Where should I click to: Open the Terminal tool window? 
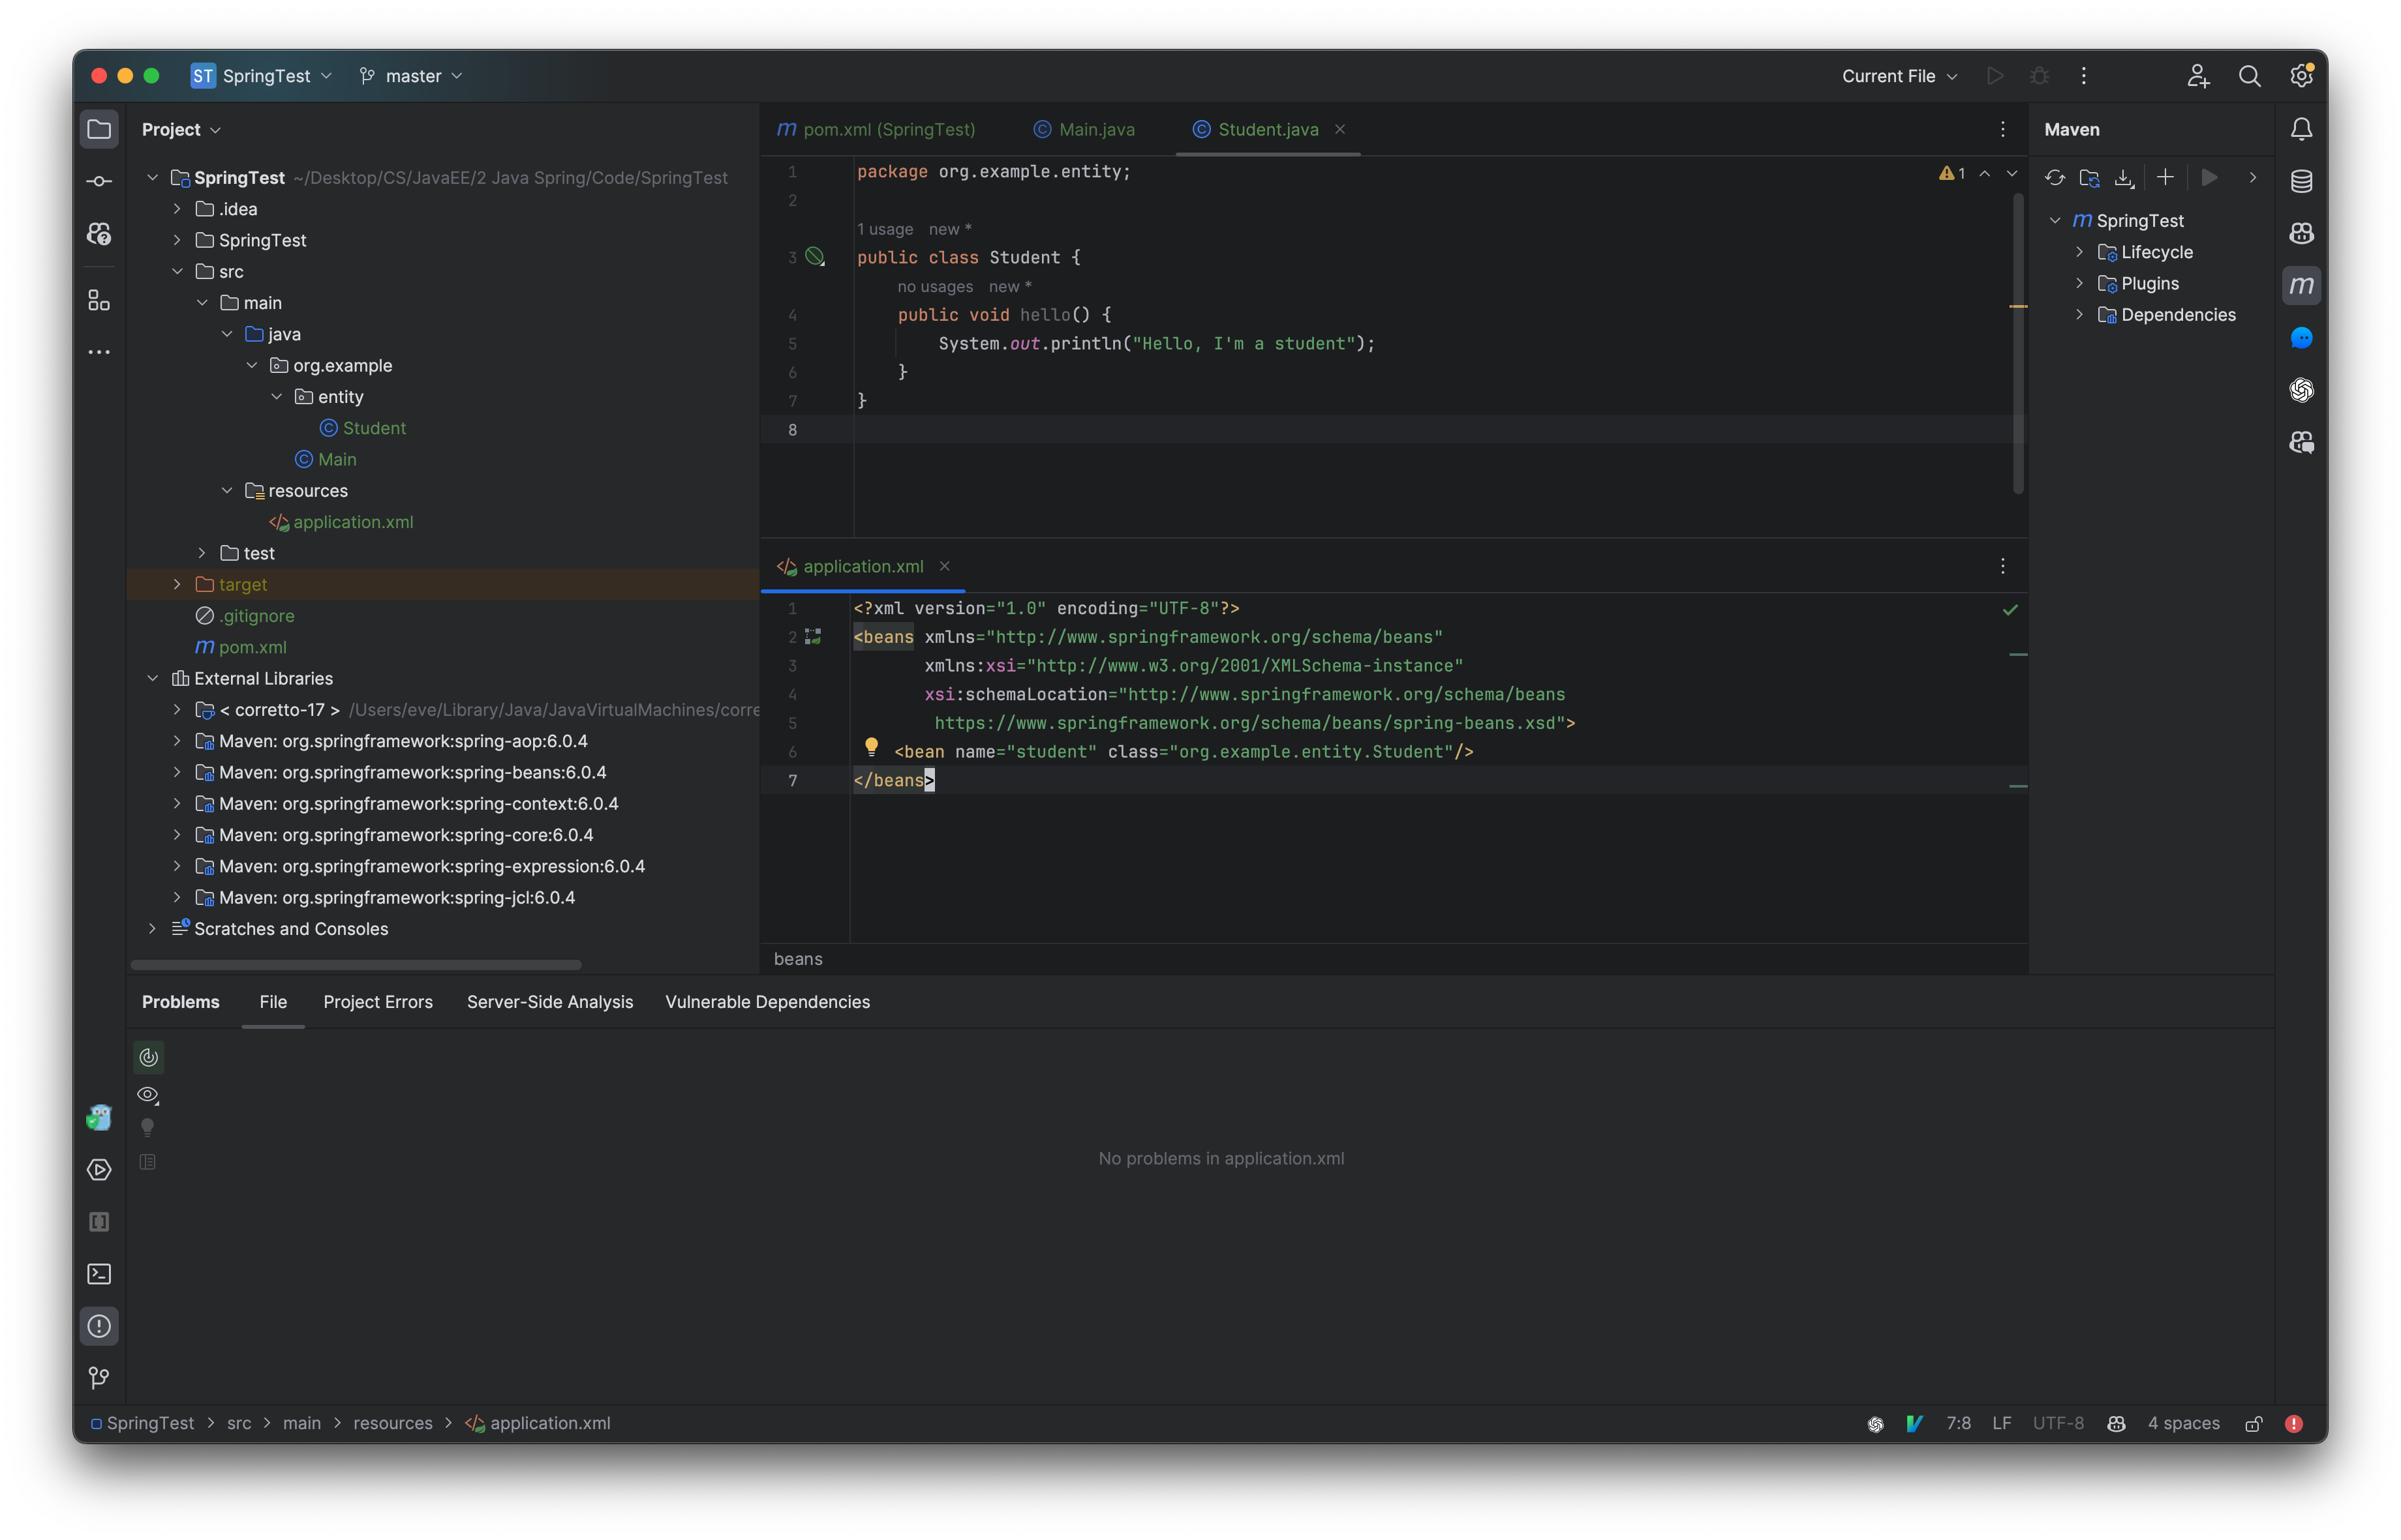pos(99,1274)
